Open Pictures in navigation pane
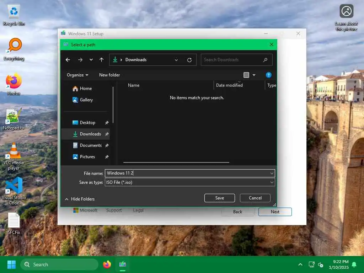The width and height of the screenshot is (364, 273). (87, 157)
